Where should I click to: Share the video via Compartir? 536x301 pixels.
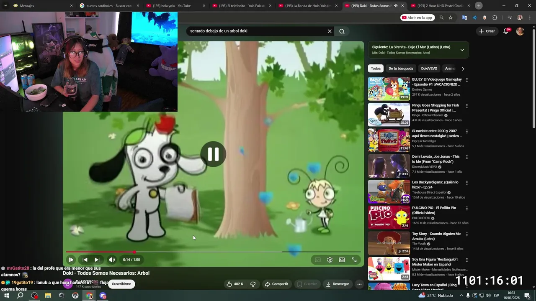point(276,284)
